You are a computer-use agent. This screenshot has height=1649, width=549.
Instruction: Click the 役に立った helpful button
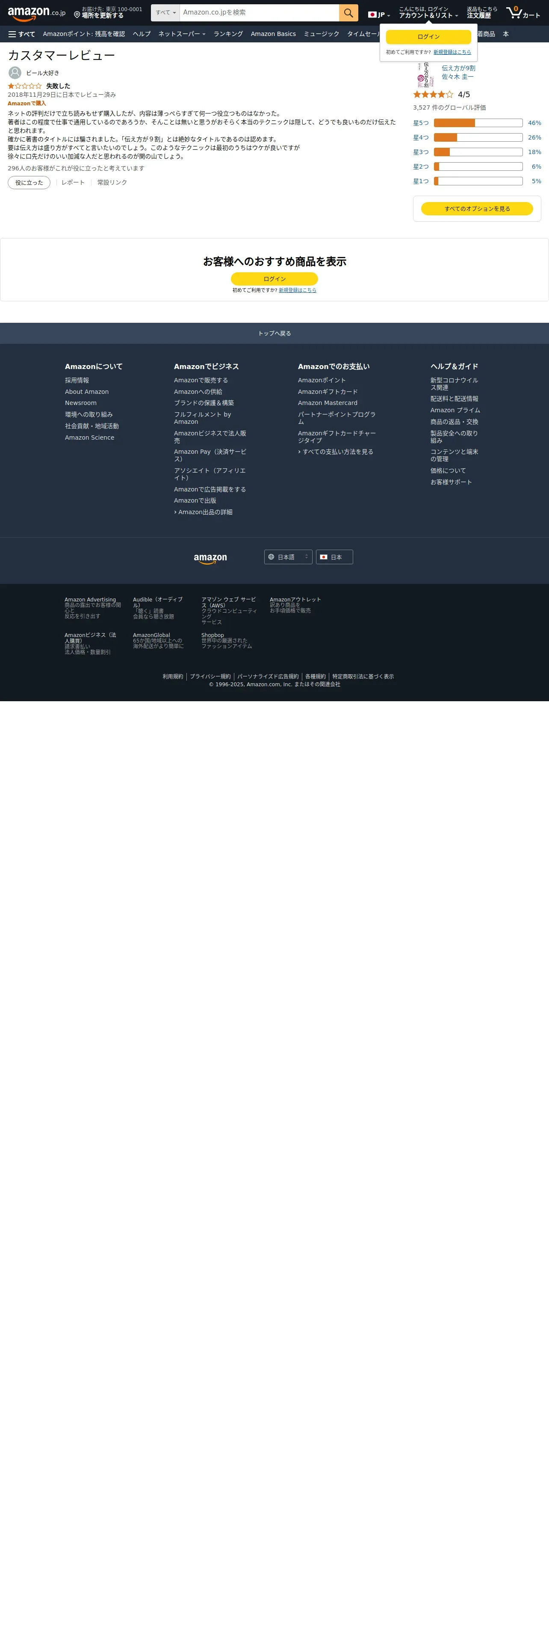[x=29, y=182]
